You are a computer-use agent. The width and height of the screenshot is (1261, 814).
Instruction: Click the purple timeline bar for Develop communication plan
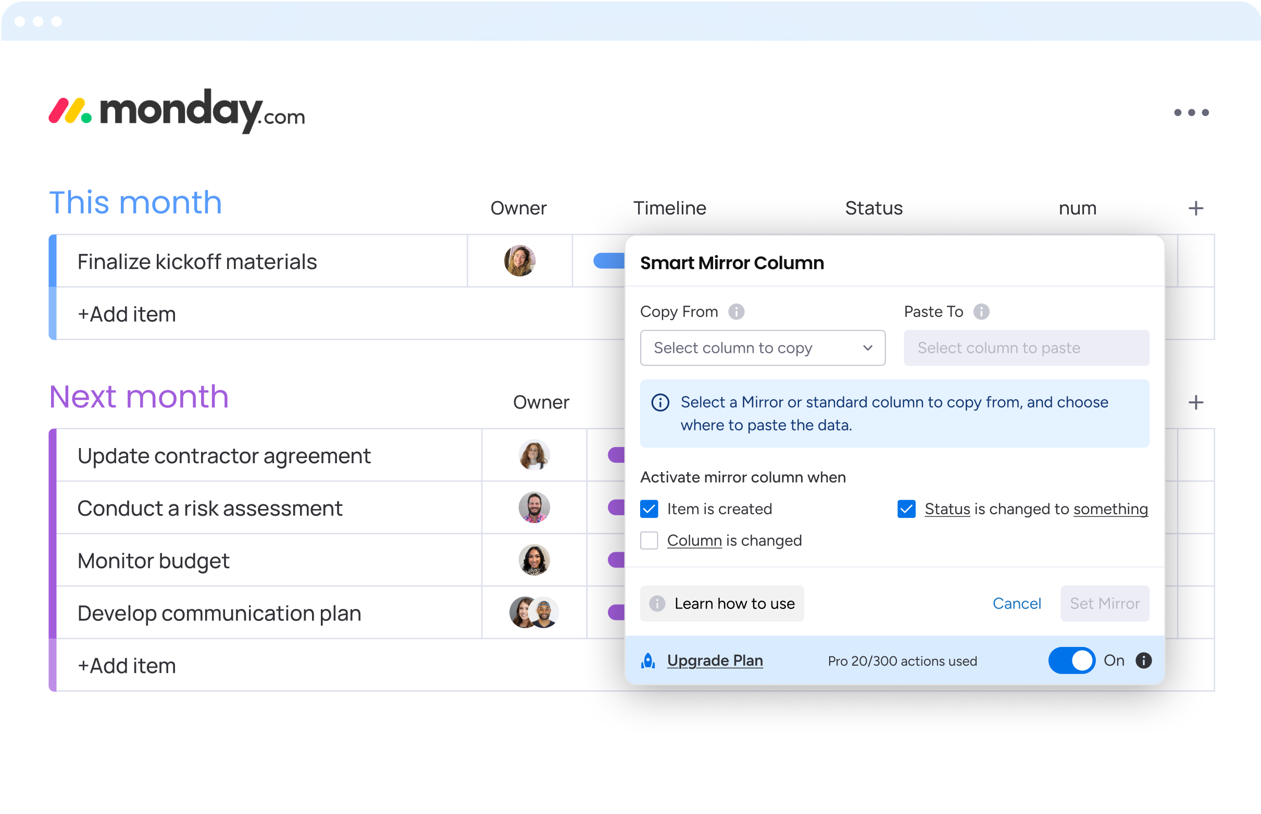tap(616, 613)
